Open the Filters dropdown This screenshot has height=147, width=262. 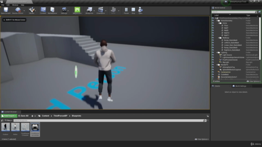(8, 120)
